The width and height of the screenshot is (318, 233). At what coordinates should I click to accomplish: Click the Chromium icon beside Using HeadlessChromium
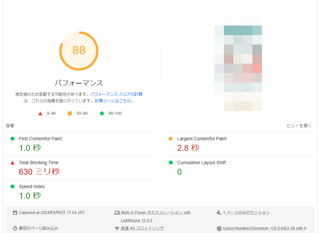pyautogui.click(x=219, y=228)
